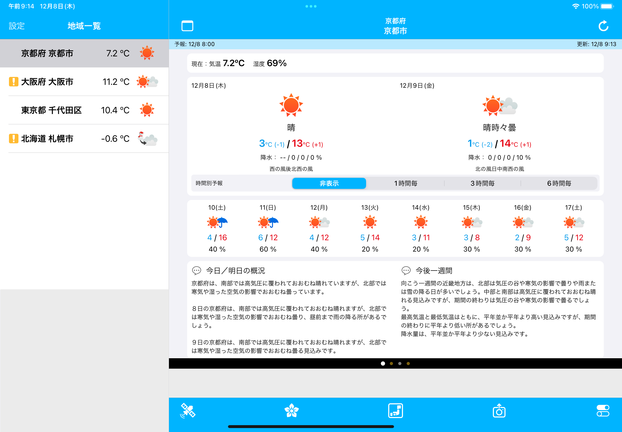Open the widget configuration screen
Viewport: 622px width, 432px height.
tap(395, 411)
